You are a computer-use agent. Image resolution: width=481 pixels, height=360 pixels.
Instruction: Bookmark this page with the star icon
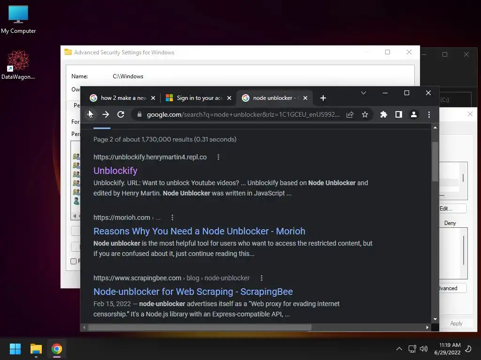tap(365, 114)
